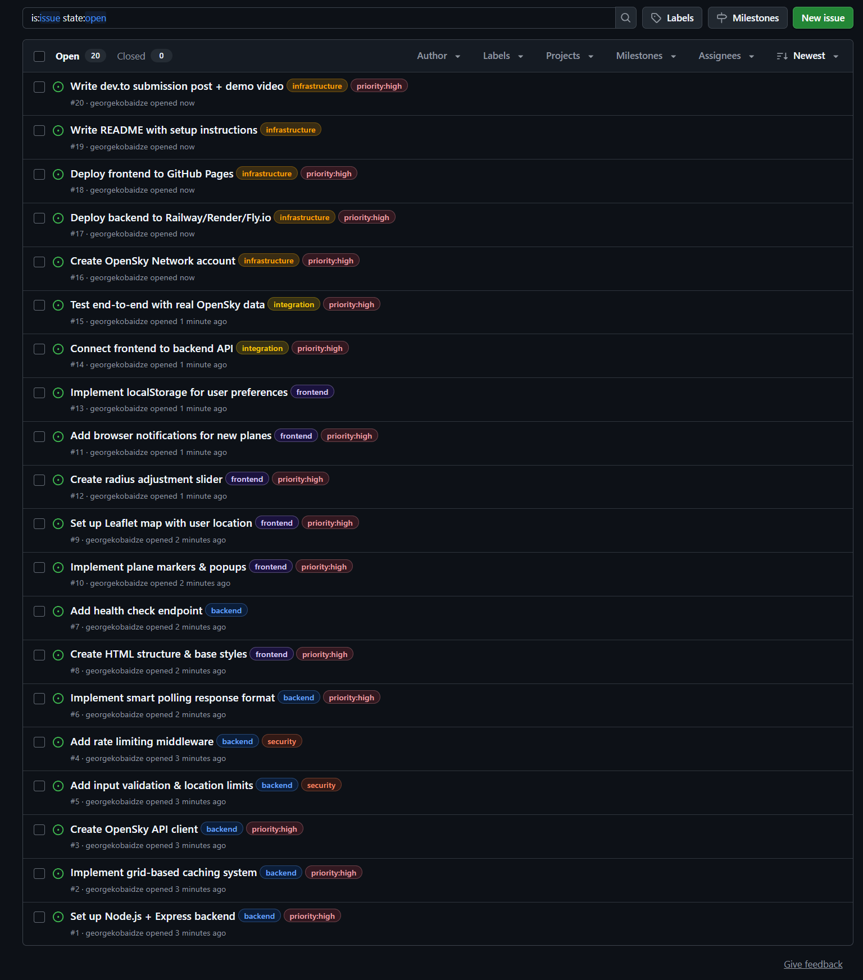The height and width of the screenshot is (980, 863).
Task: Click open-issue icon beside Add health check endpoint
Action: 58,611
